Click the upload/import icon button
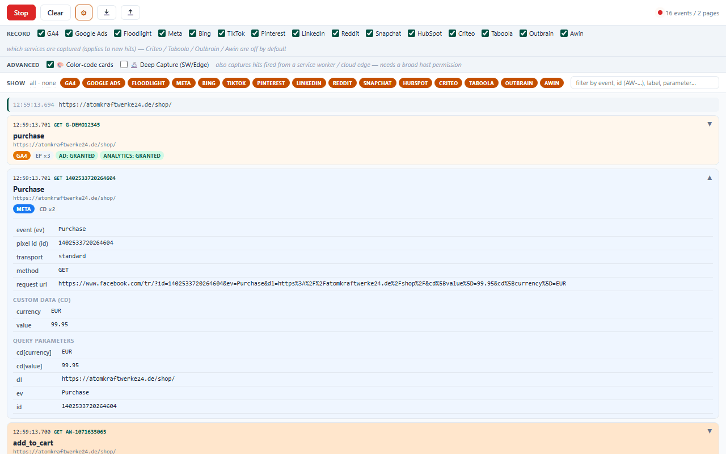The width and height of the screenshot is (726, 454). (130, 12)
